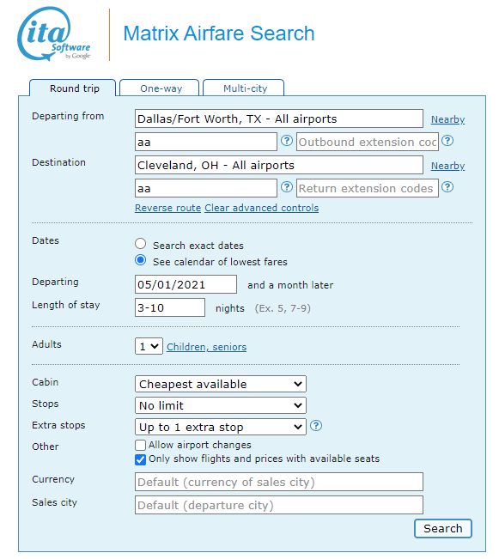Viewport: 499px width, 559px height.
Task: Click the Sales city input field
Action: [279, 505]
